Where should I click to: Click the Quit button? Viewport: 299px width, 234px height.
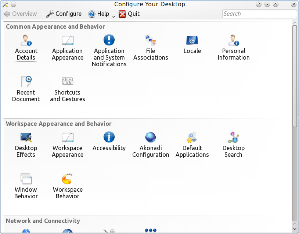(x=129, y=14)
